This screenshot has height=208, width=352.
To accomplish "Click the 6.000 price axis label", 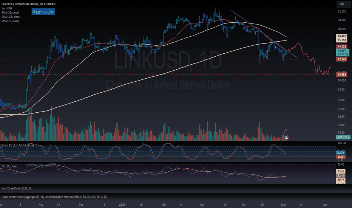I will [x=341, y=125].
